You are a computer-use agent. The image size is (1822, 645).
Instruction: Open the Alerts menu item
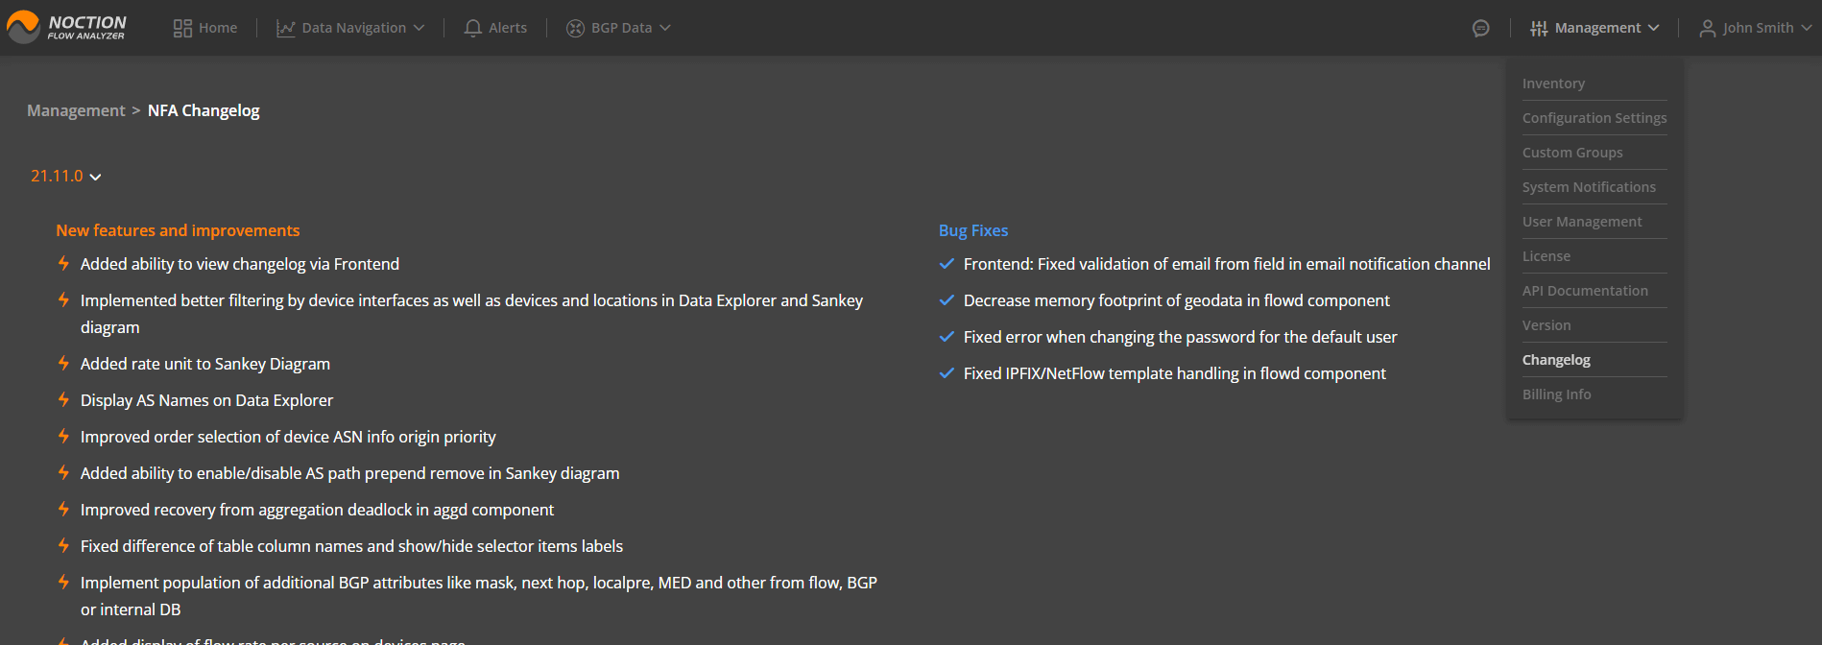pyautogui.click(x=508, y=28)
